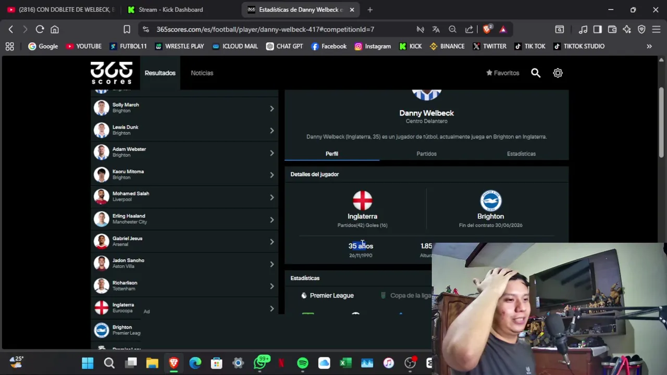Open Favoritos star link
Image resolution: width=667 pixels, height=375 pixels.
coord(502,73)
